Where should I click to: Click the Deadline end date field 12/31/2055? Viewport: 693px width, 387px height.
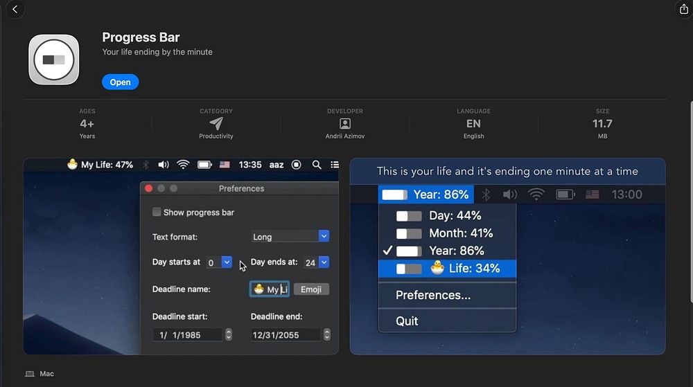point(286,335)
